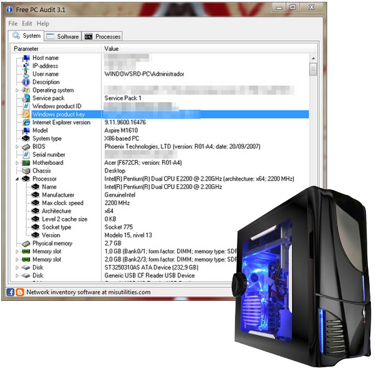The height and width of the screenshot is (376, 376).
Task: Expand the BIOS tree node
Action: click(17, 147)
